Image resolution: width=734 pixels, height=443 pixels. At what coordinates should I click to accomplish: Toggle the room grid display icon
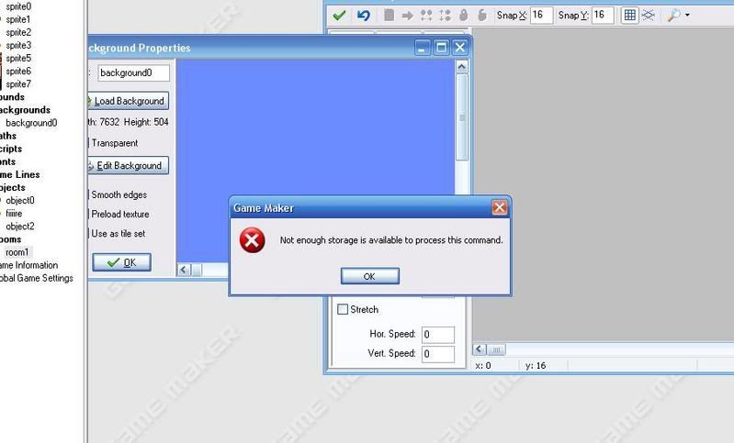pyautogui.click(x=630, y=15)
